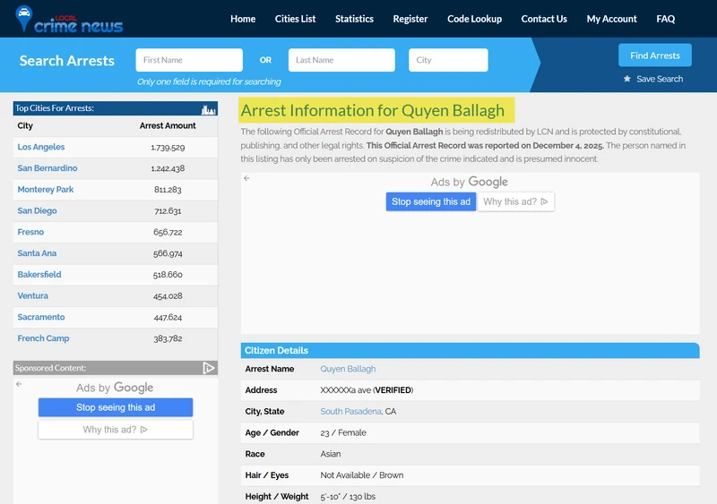Open the Statistics menu item

tap(354, 19)
